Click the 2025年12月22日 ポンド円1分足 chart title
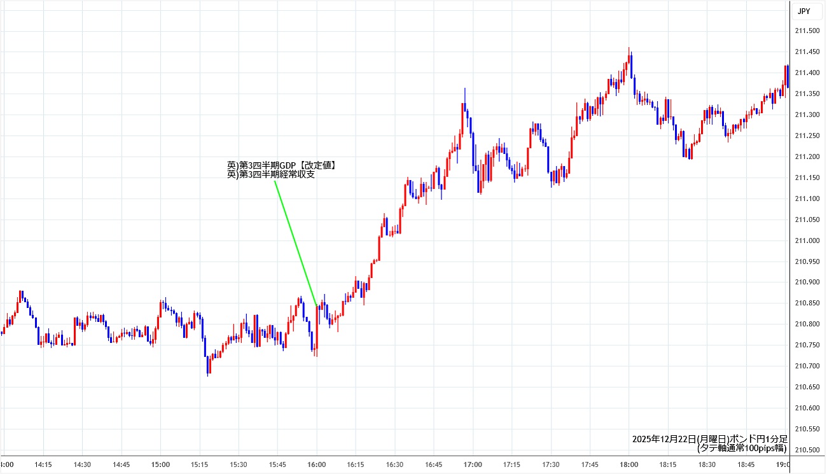The height and width of the screenshot is (474, 827). click(710, 439)
